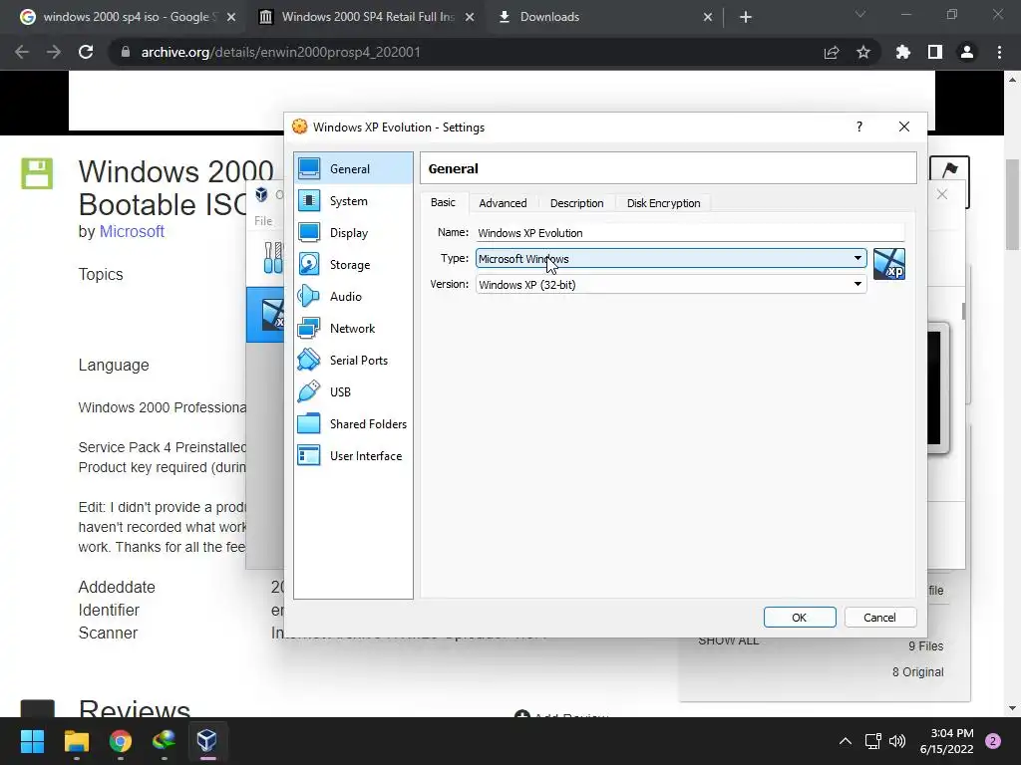This screenshot has height=765, width=1021.
Task: Open the volume control in system tray
Action: (x=897, y=741)
